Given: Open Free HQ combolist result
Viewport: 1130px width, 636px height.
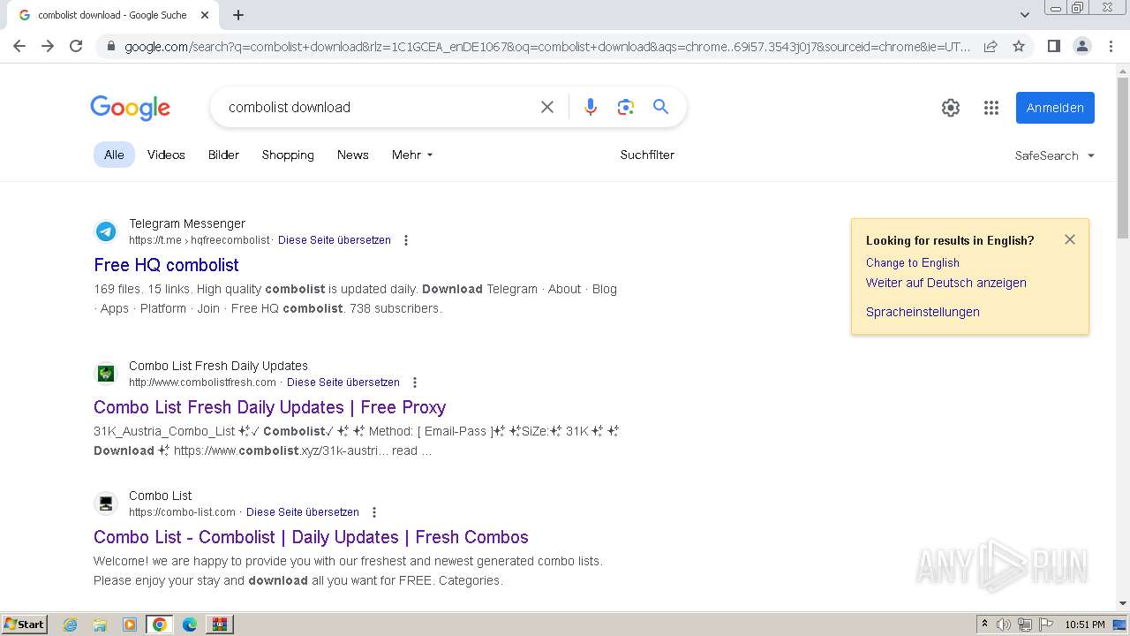Looking at the screenshot, I should click(166, 265).
